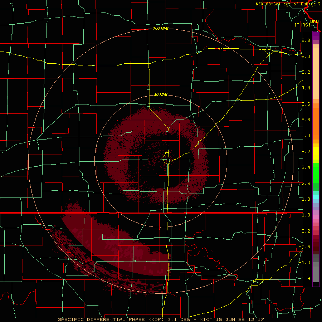322x322 pixels.
Task: Click the 6.6 scale value
Action: pyautogui.click(x=306, y=104)
